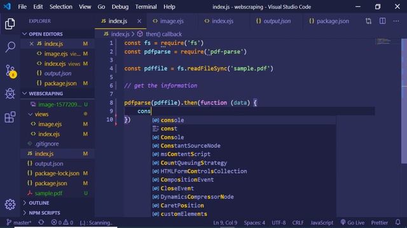The height and width of the screenshot is (228, 407).
Task: Expand the NPM Scripts section
Action: coord(57,213)
